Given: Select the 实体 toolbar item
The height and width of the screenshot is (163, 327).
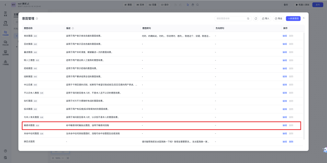Looking at the screenshot, I should (140, 5).
